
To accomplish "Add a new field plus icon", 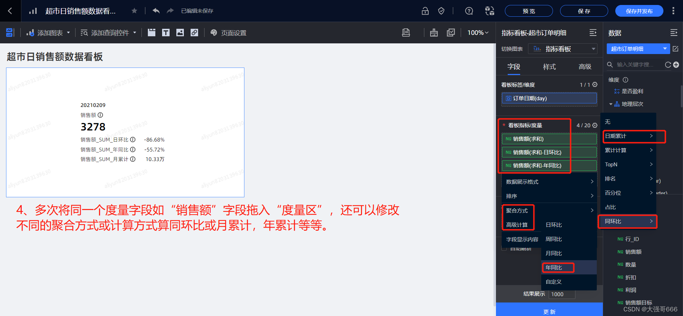I will 676,65.
